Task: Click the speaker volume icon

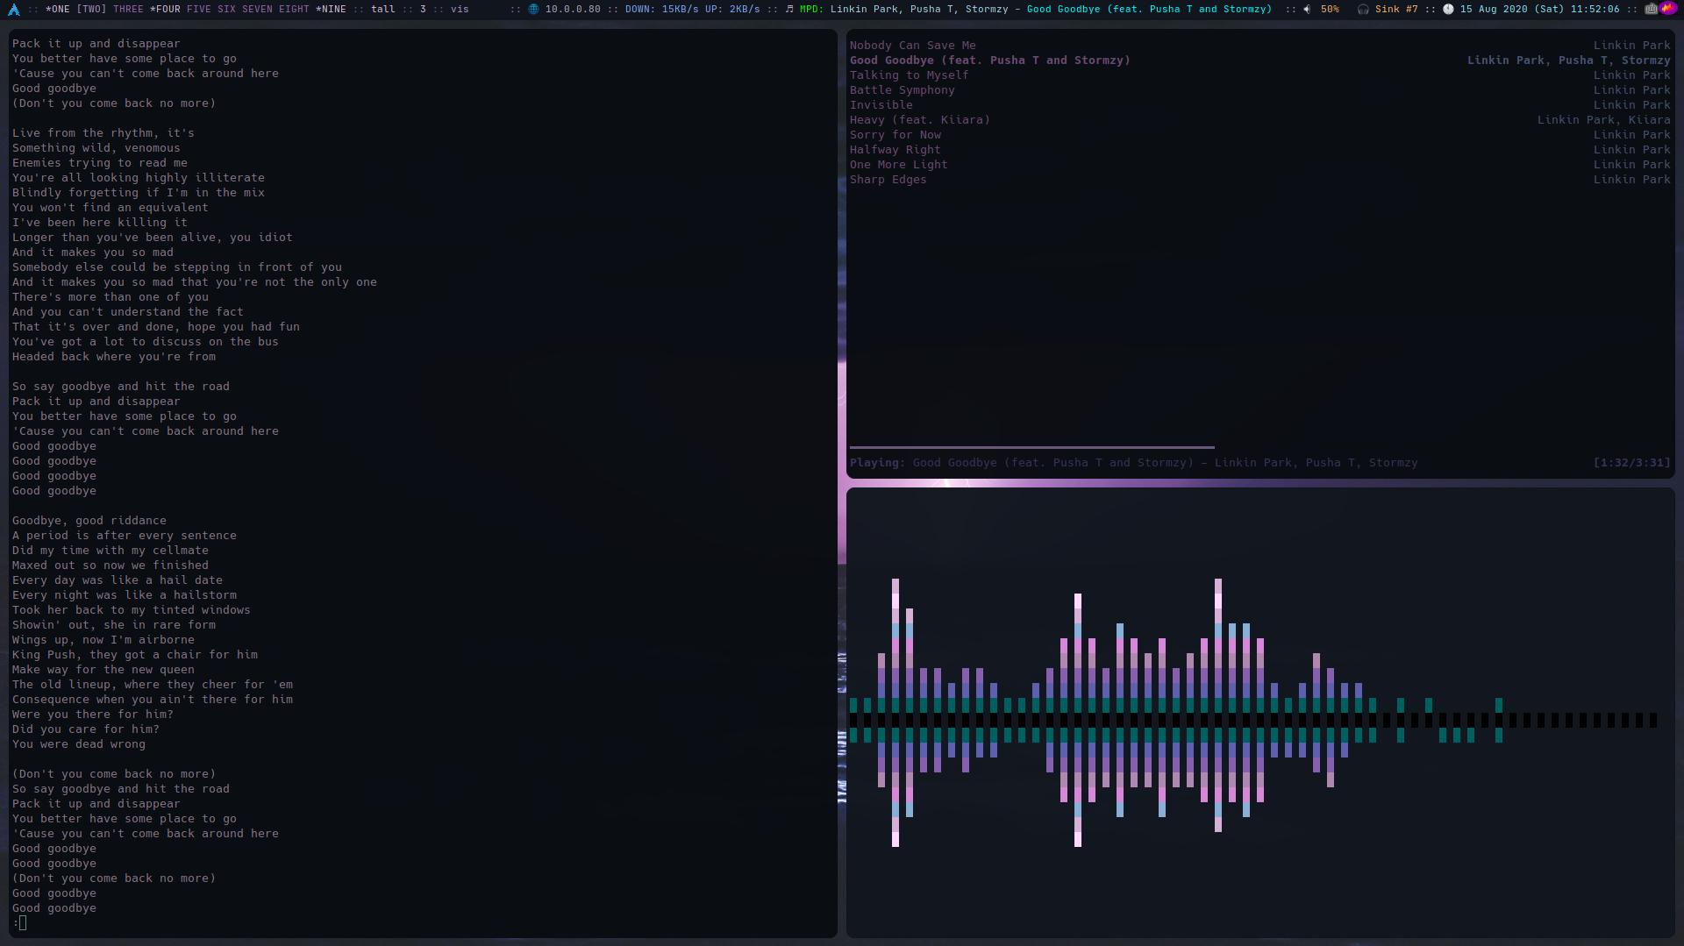Action: 1307,10
